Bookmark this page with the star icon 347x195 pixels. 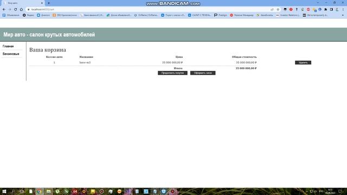pos(278,10)
